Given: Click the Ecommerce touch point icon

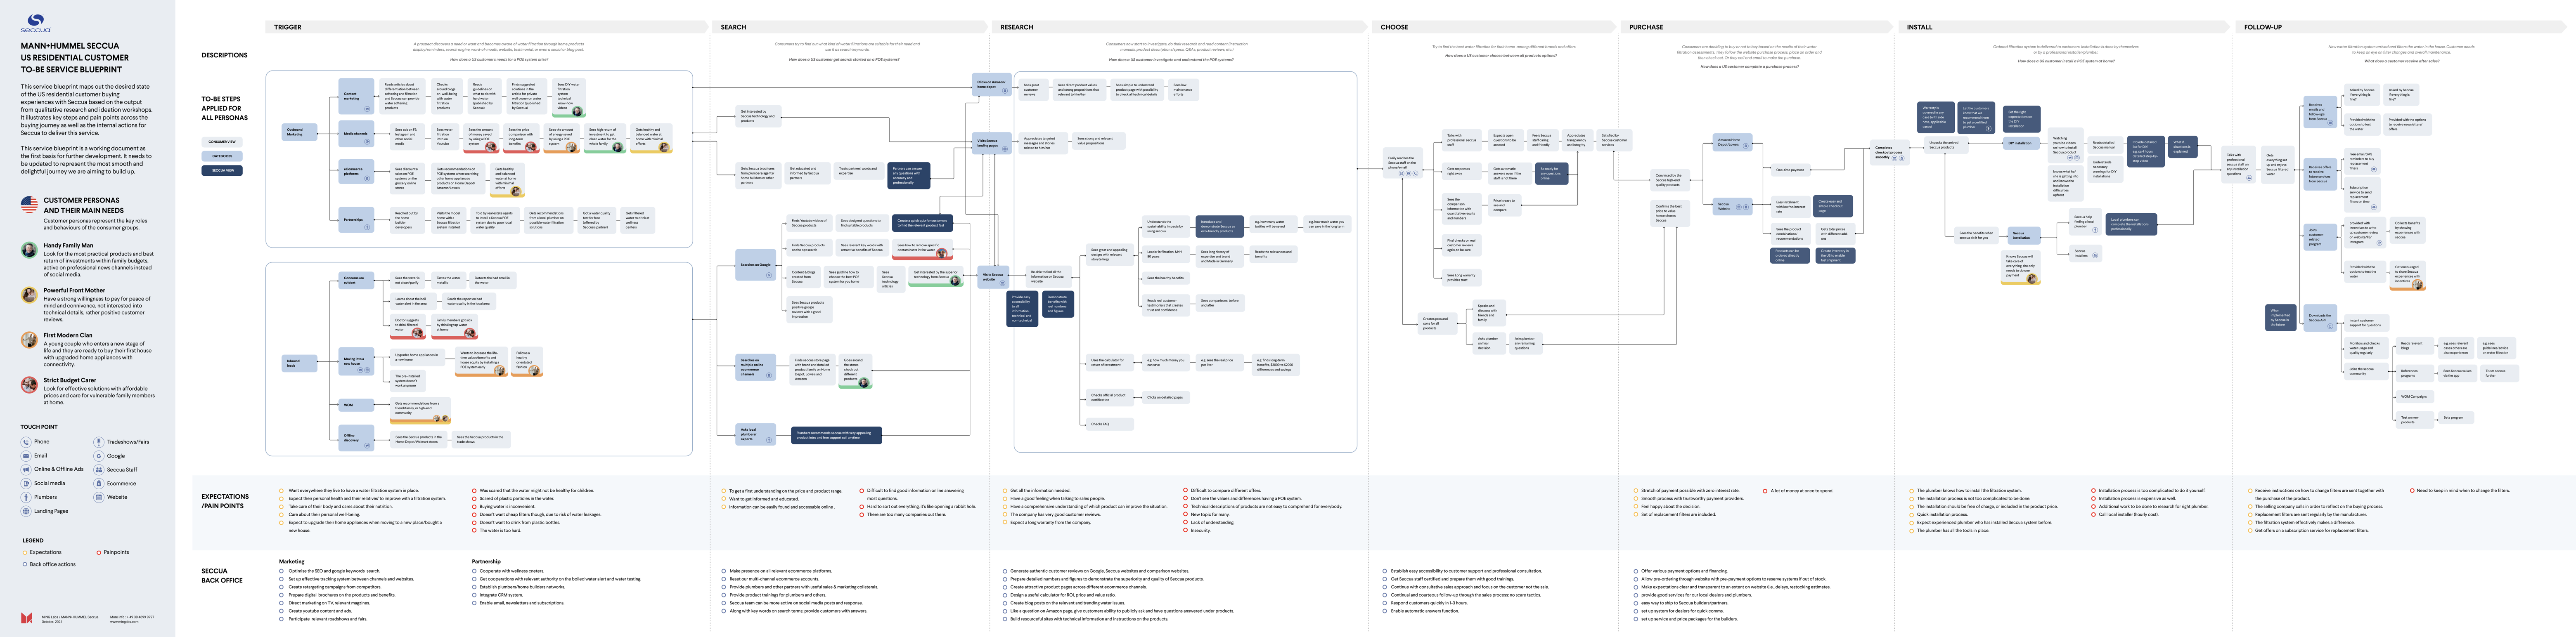Looking at the screenshot, I should pos(99,483).
